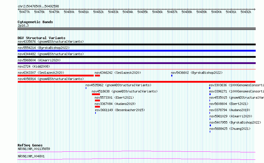The height and width of the screenshot is (163, 264).
Task: Open nsv4535962 gnomADStructuralVariants label
Action: (118, 85)
